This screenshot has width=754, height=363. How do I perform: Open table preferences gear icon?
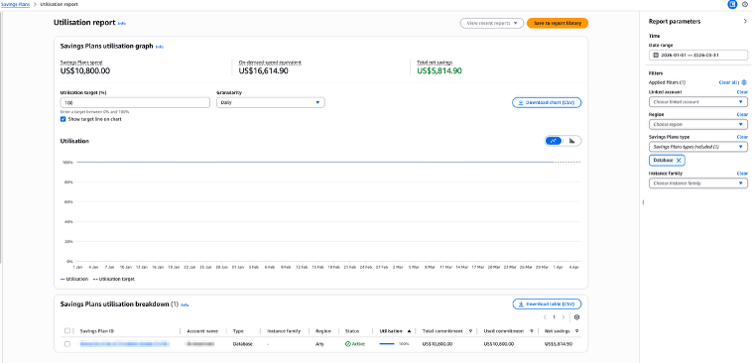(577, 317)
